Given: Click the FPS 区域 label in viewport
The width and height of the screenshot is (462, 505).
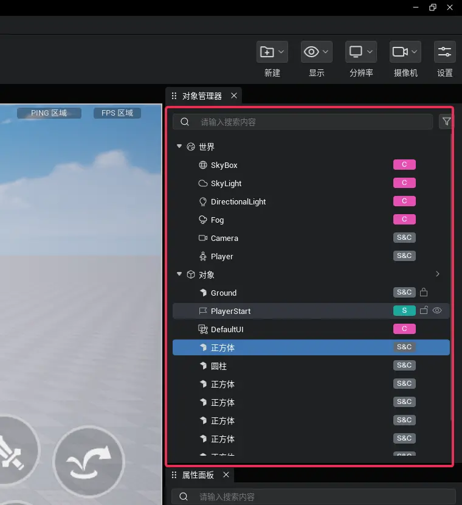Looking at the screenshot, I should coord(117,113).
